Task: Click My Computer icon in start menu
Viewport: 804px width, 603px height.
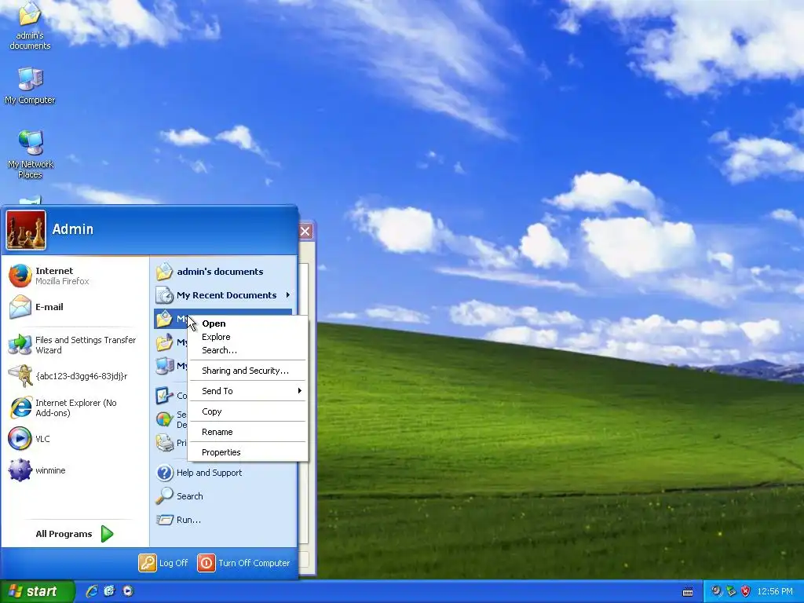Action: (164, 366)
